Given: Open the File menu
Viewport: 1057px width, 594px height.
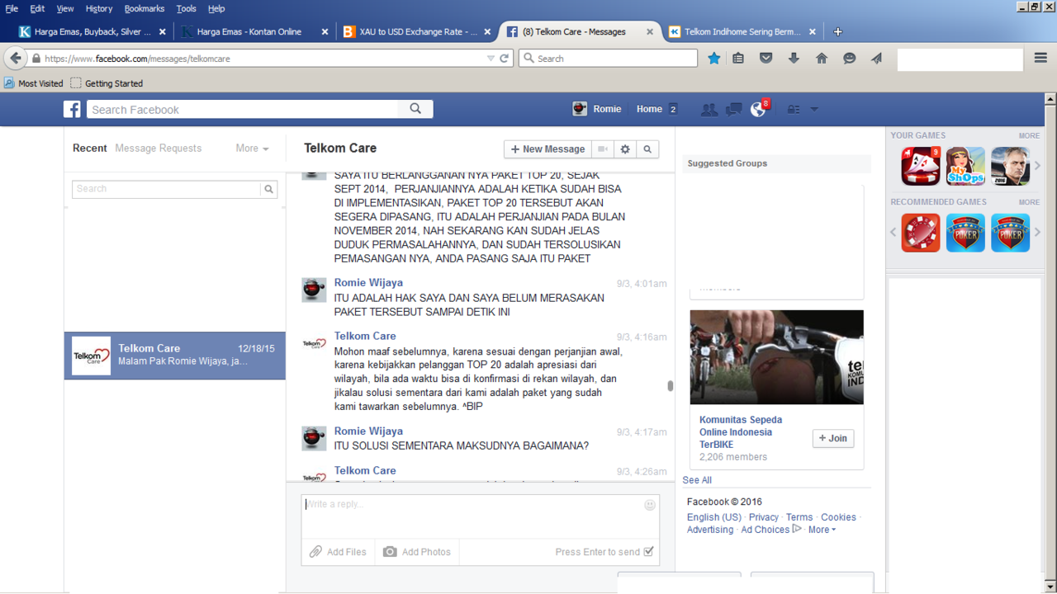Looking at the screenshot, I should [12, 8].
